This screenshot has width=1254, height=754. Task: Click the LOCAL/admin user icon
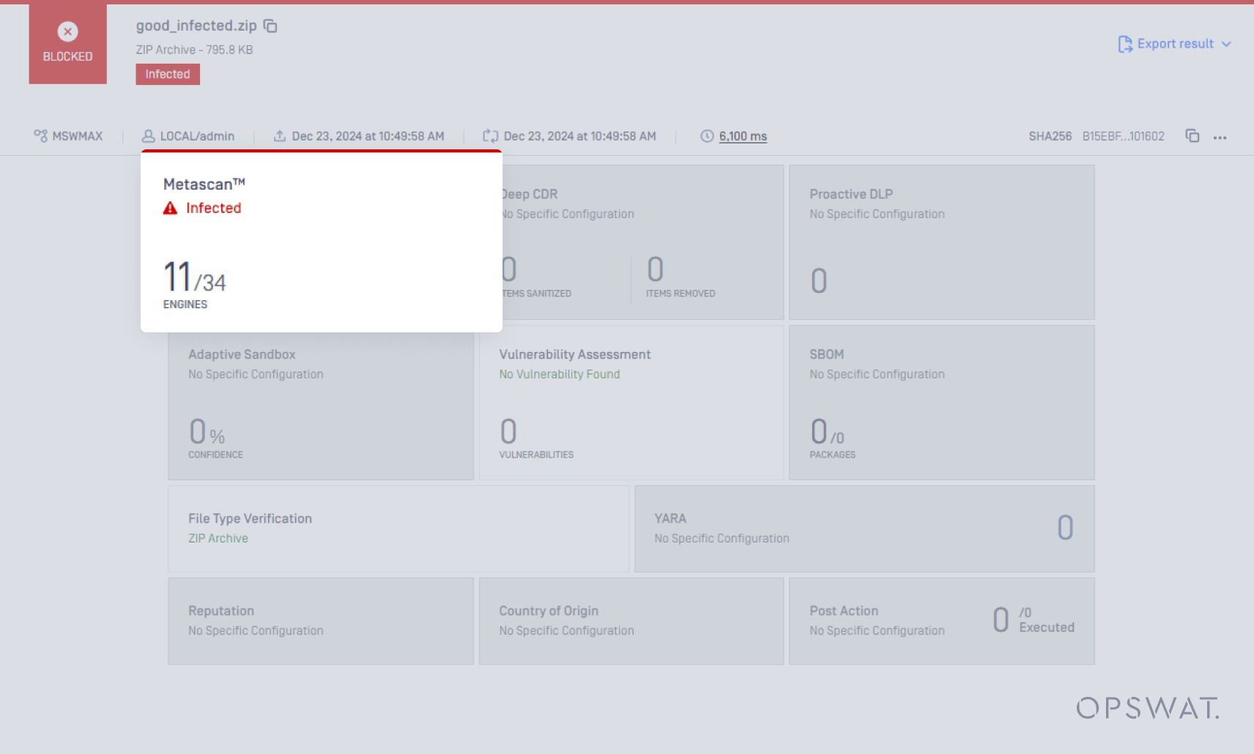click(150, 135)
